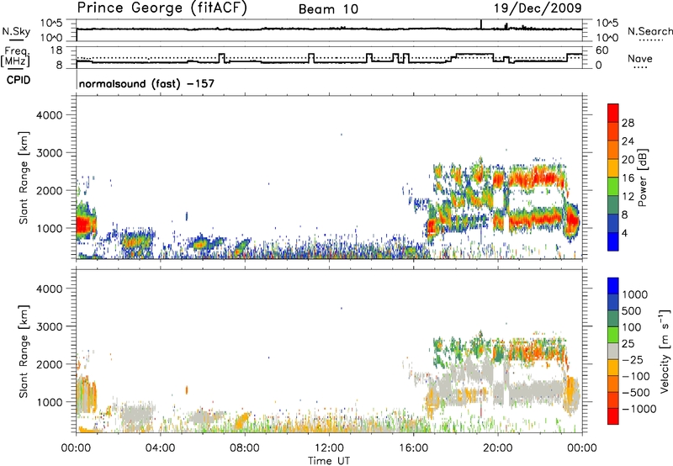
Task: Click the 'Beam 10' heading
Action: coord(328,9)
